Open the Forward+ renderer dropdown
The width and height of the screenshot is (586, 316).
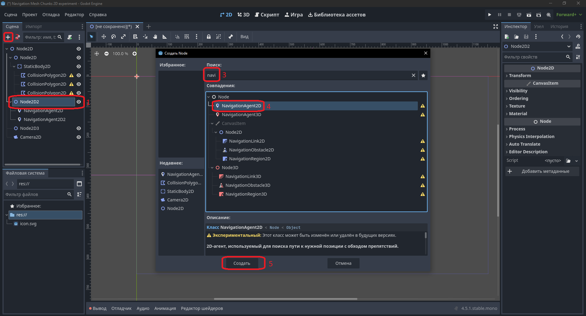[569, 15]
